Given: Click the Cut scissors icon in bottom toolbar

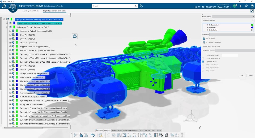Looking at the screenshot, I should click(75, 135).
